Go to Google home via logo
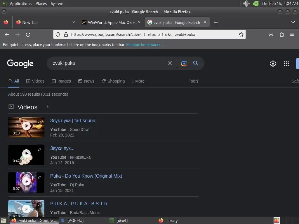Screen dimensions: 299x224 [x=20, y=63]
